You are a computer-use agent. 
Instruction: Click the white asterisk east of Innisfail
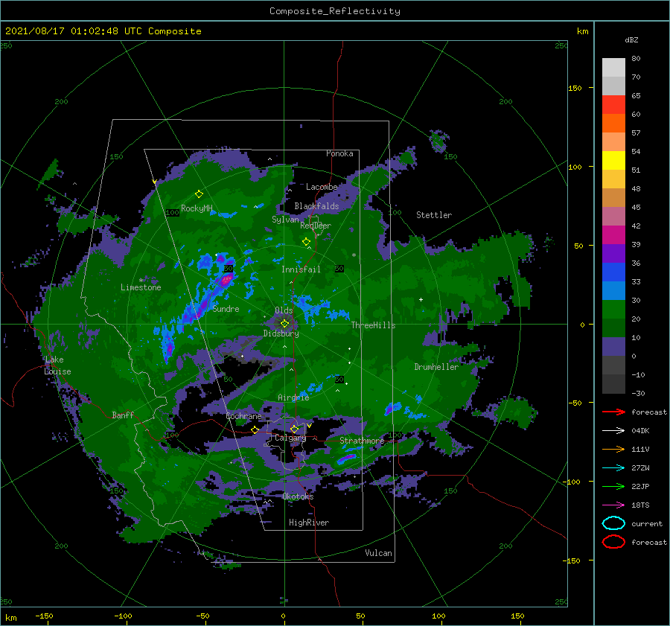click(354, 255)
